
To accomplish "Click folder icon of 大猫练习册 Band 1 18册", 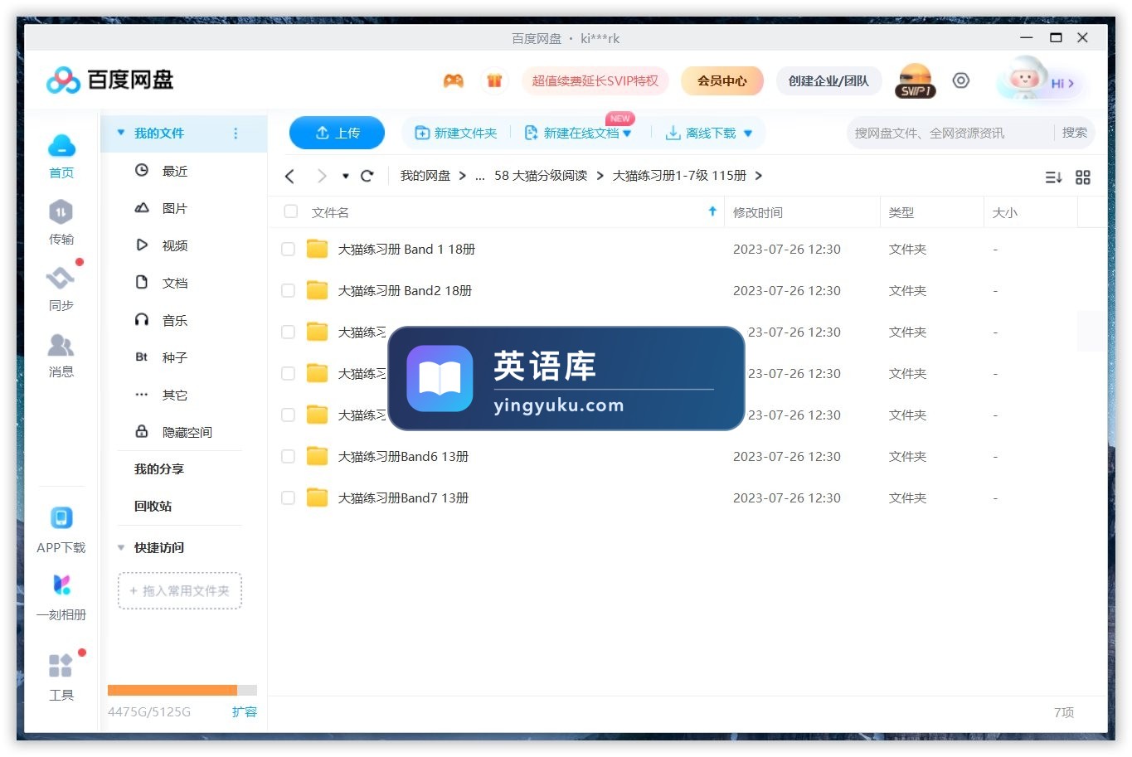I will (x=317, y=249).
